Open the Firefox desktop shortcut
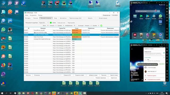Screen dimensions: 170x95 (3, 66)
